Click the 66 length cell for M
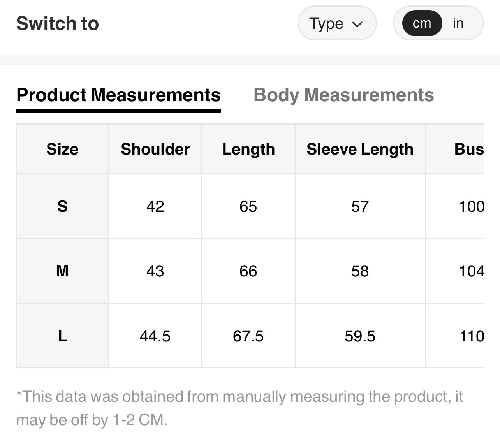Image resolution: width=500 pixels, height=447 pixels. tap(248, 271)
